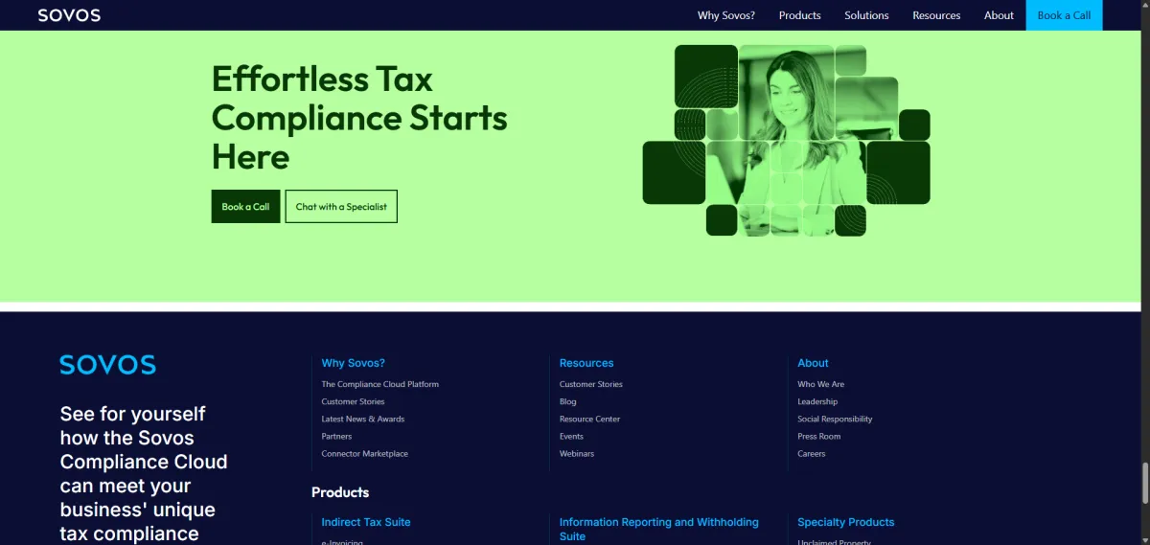Screen dimensions: 1150x545
Task: Open the Resources navigation menu
Action: tap(936, 15)
